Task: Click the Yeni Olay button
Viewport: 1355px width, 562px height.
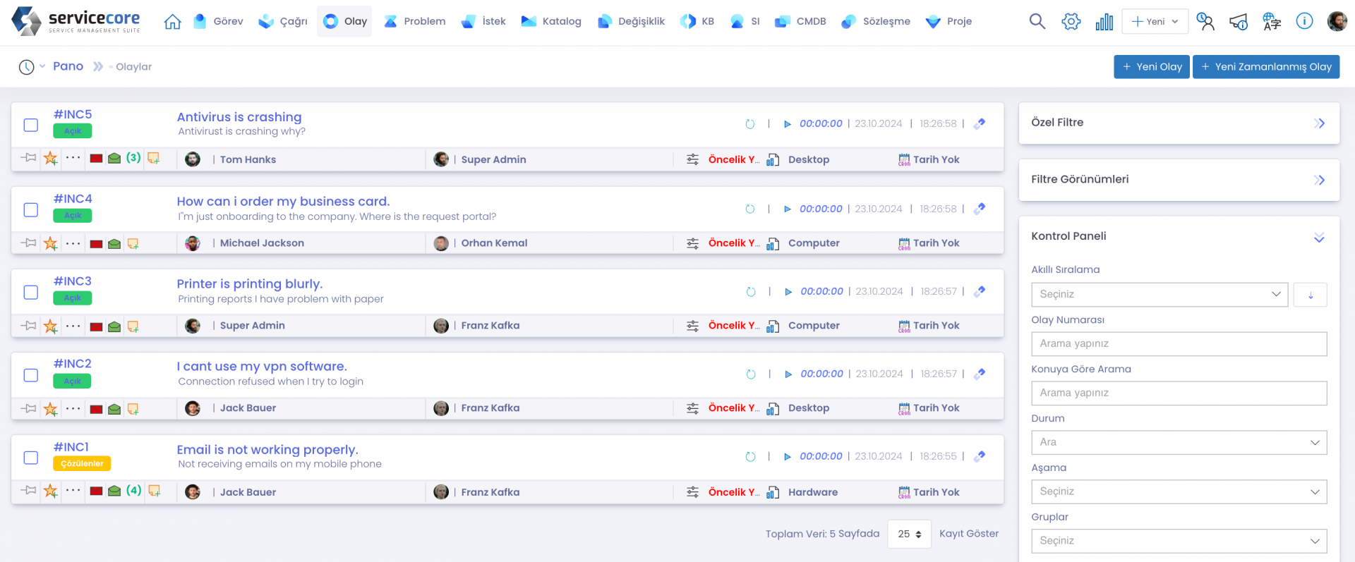Action: 1151,67
